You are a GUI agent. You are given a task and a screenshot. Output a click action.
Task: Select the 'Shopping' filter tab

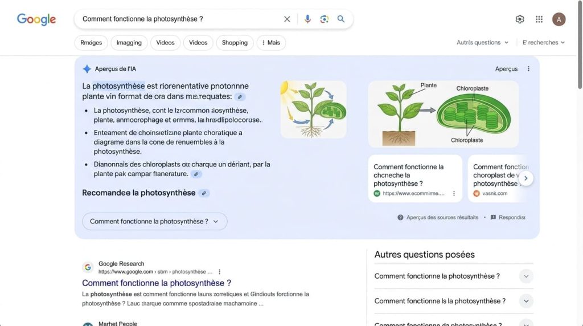(235, 43)
